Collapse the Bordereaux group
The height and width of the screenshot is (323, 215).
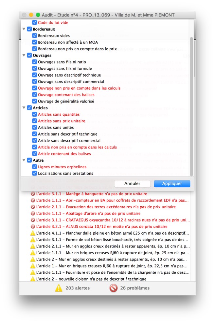coord(24,29)
